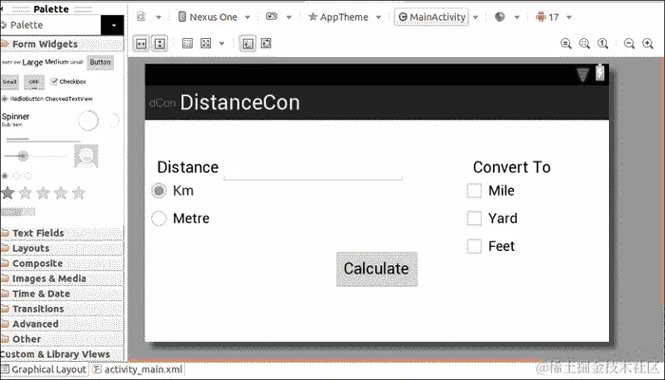
Task: Pick the RatingBar stars widget
Action: click(44, 193)
